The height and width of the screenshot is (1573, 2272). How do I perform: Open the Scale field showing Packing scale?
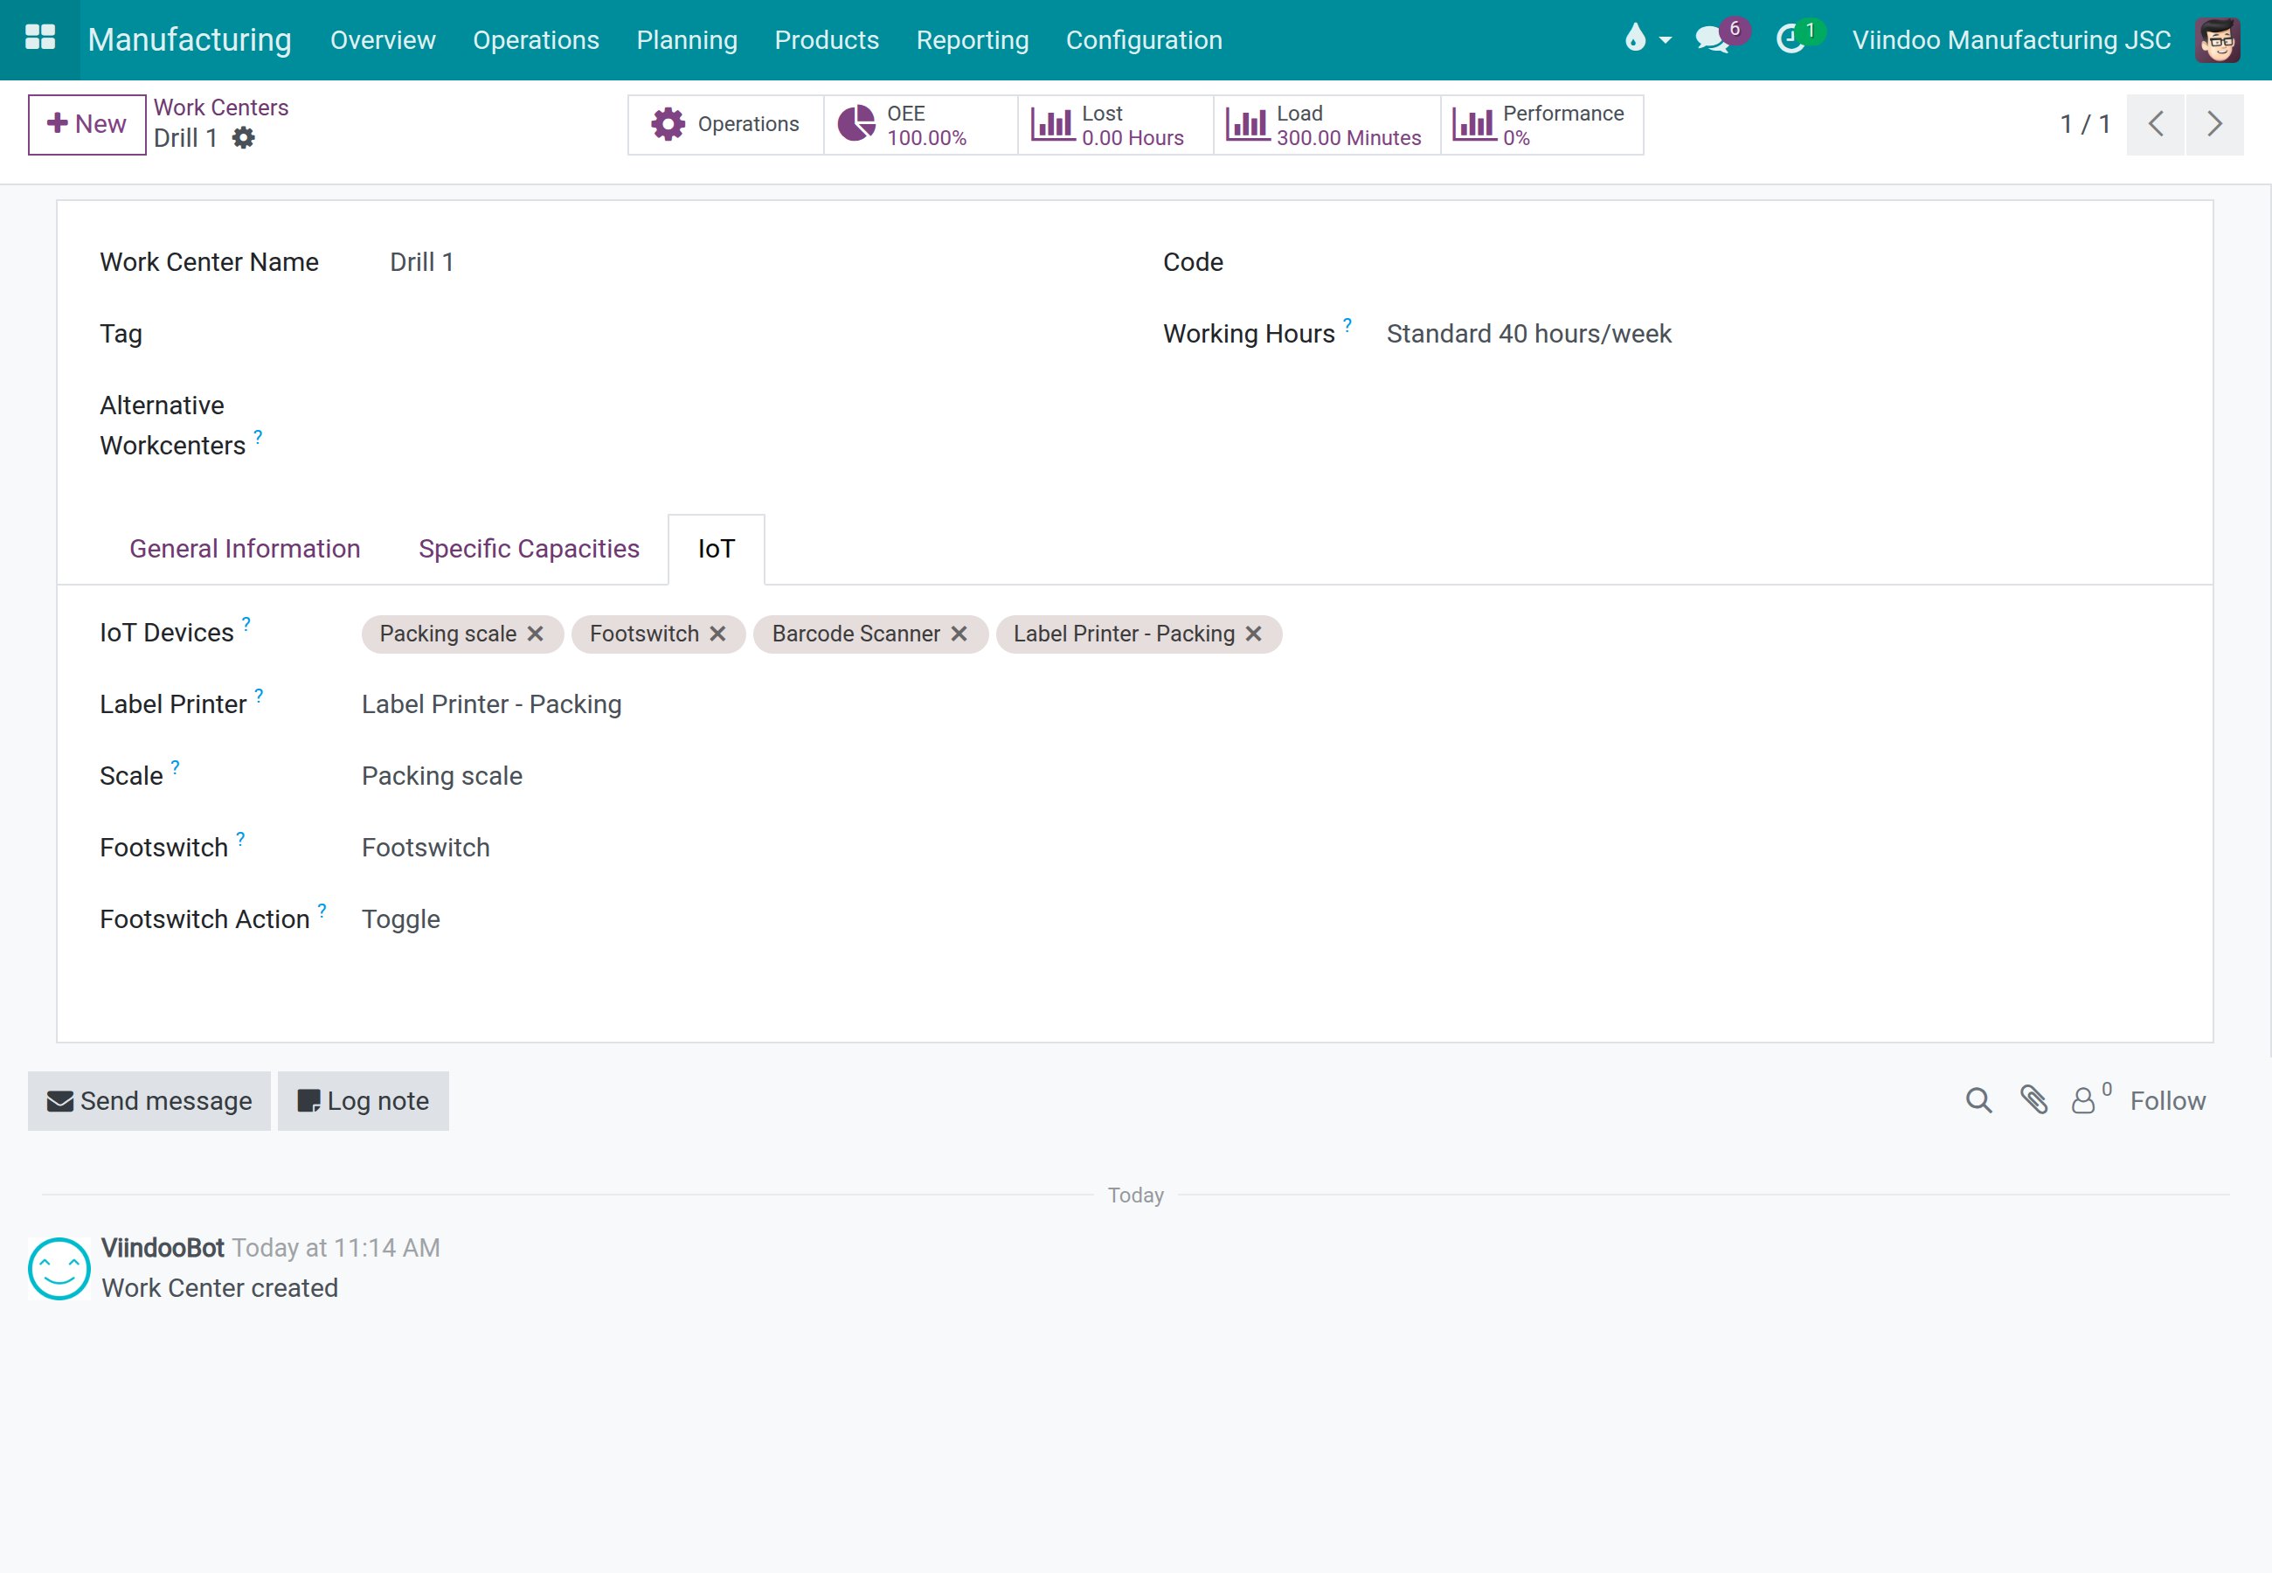coord(441,776)
